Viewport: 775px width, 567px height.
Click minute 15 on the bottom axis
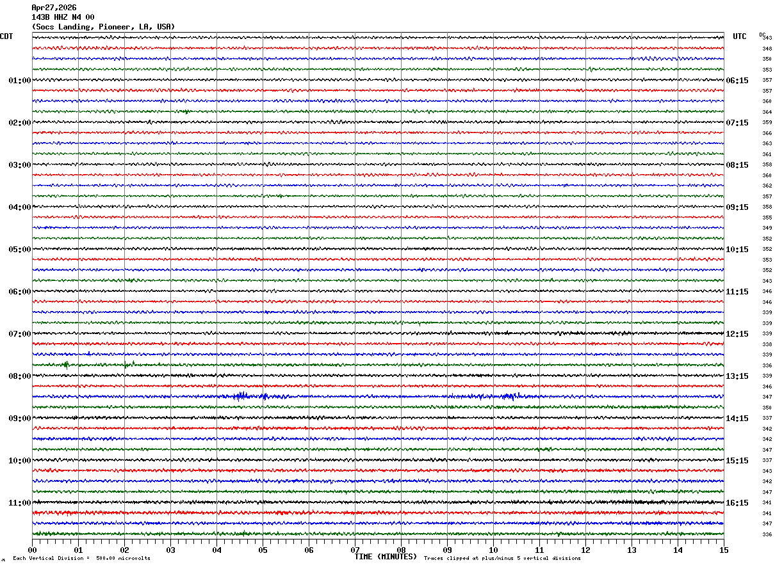723,550
